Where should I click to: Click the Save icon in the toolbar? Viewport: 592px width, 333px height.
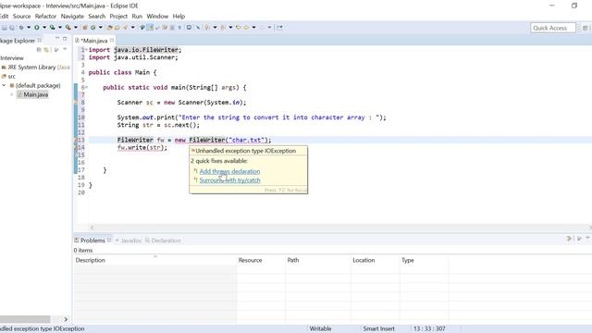(x=4, y=28)
